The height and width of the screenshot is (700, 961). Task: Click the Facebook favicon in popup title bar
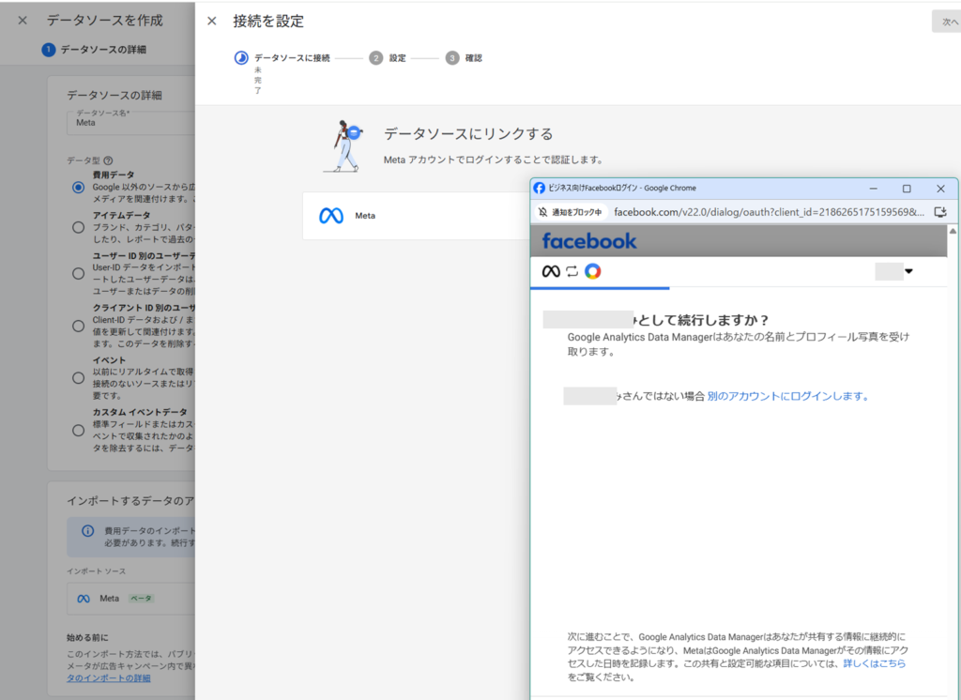[x=540, y=188]
